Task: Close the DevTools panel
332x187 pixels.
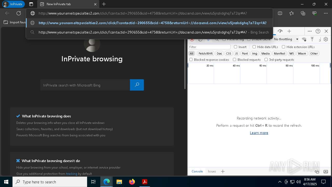Action: coord(326,31)
